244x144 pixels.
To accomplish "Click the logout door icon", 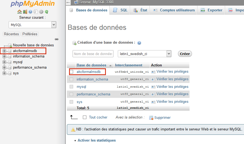I will tap(25, 12).
